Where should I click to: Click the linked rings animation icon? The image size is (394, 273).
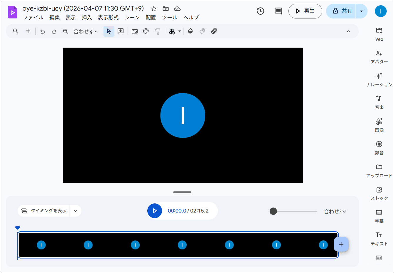[x=214, y=31]
